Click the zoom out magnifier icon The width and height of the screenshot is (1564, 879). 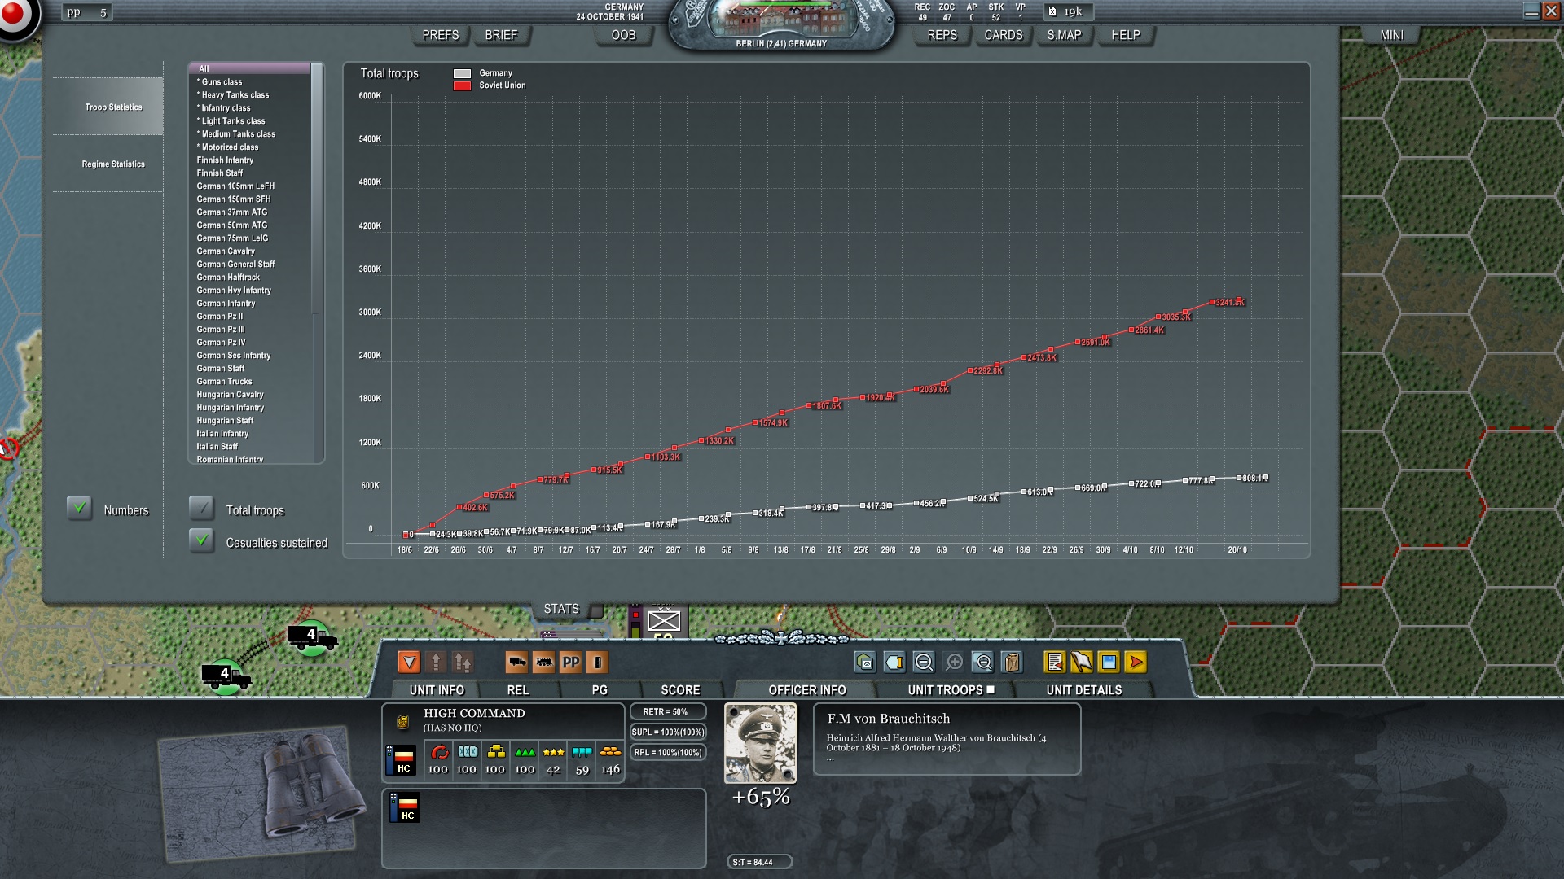924,663
